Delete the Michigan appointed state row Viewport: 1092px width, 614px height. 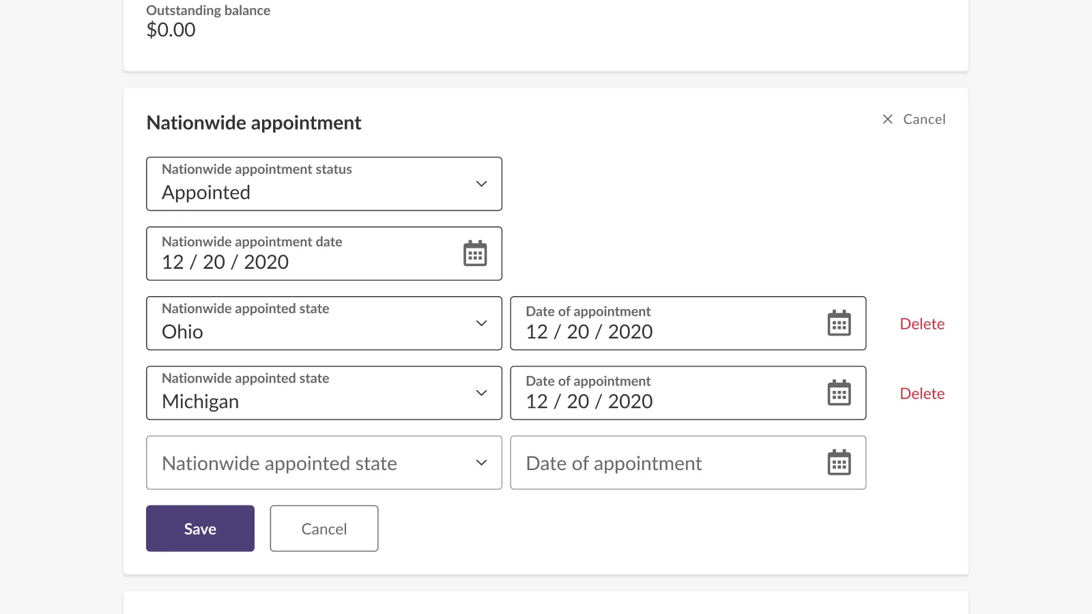pyautogui.click(x=922, y=394)
